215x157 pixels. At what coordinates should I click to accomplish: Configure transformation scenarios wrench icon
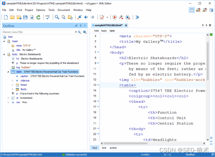coord(121,17)
